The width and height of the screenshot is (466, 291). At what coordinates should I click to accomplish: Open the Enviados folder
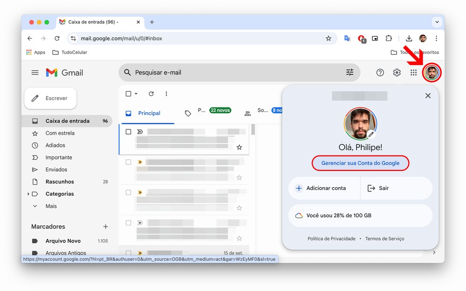click(x=56, y=169)
